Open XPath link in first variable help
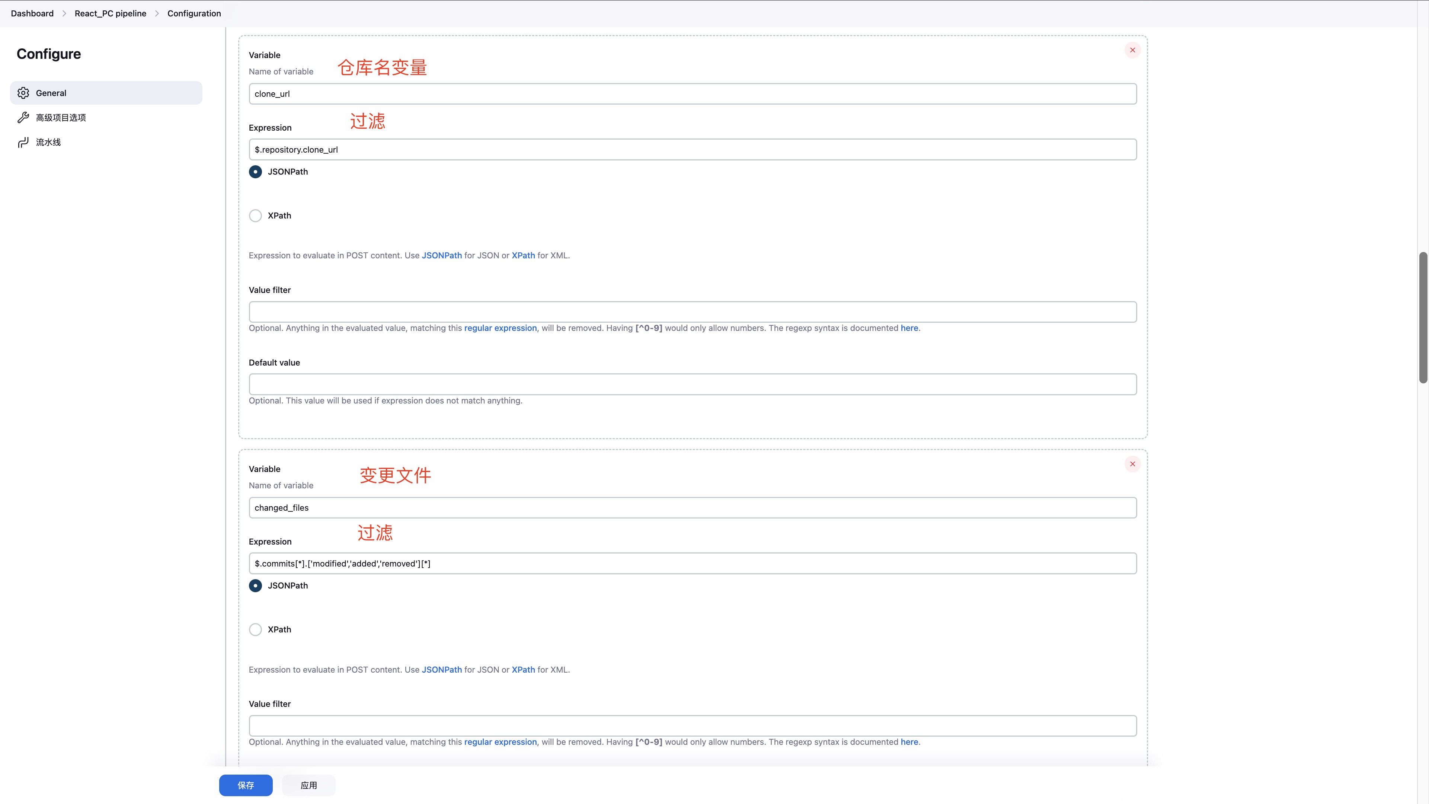The image size is (1429, 804). tap(523, 255)
